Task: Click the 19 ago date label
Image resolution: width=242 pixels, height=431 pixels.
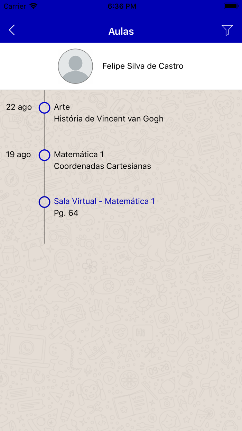Action: tap(18, 155)
